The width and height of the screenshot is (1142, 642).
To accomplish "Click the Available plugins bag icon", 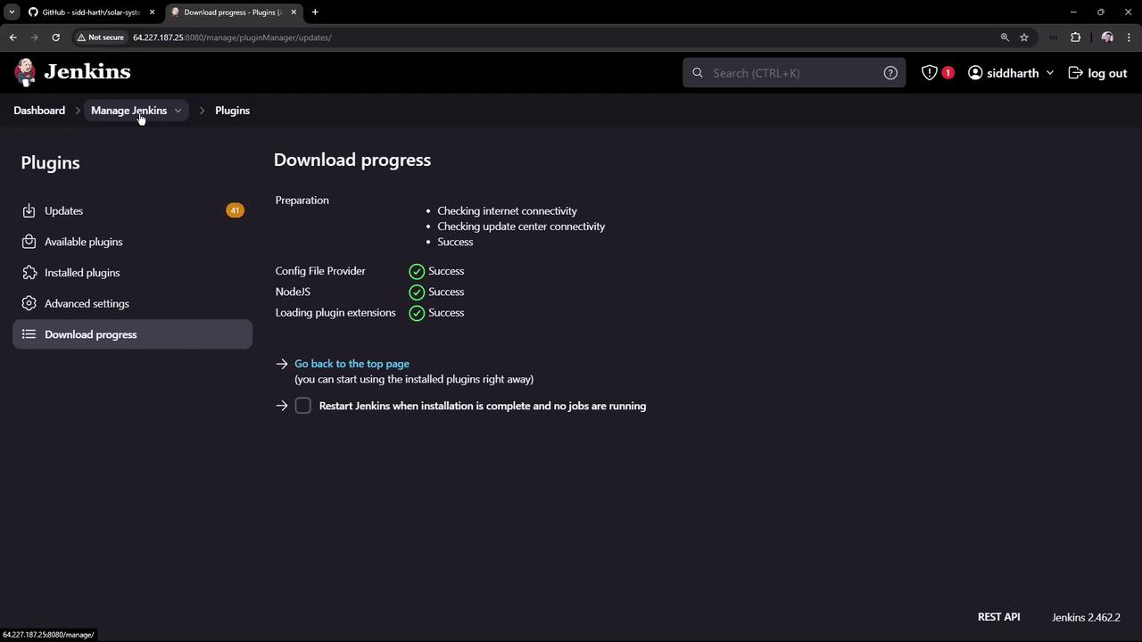I will click(29, 242).
